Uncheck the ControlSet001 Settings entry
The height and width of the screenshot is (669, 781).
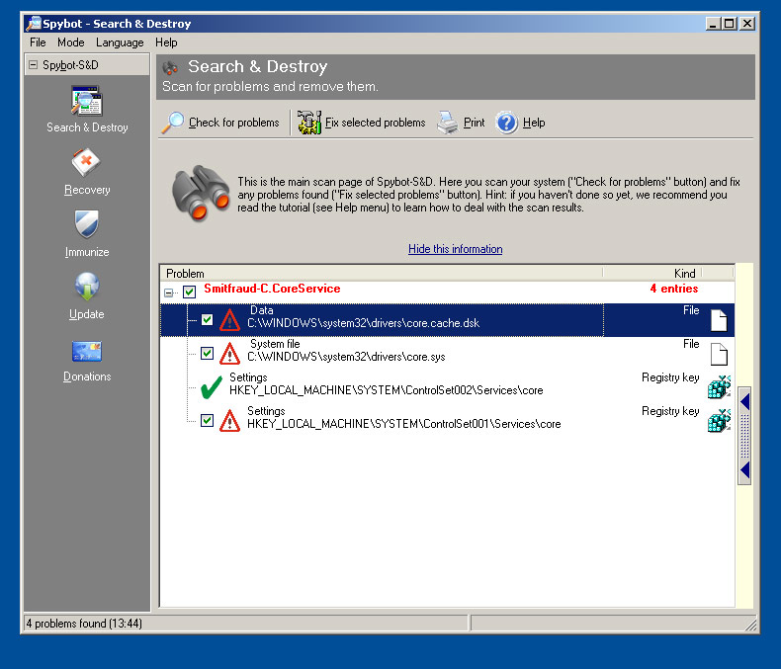[208, 421]
